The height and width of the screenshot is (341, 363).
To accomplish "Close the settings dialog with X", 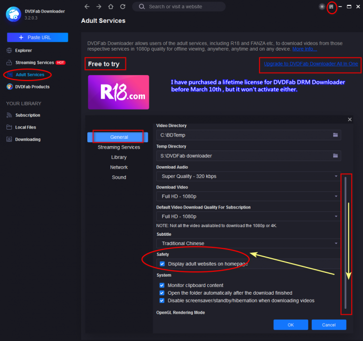I will (349, 119).
